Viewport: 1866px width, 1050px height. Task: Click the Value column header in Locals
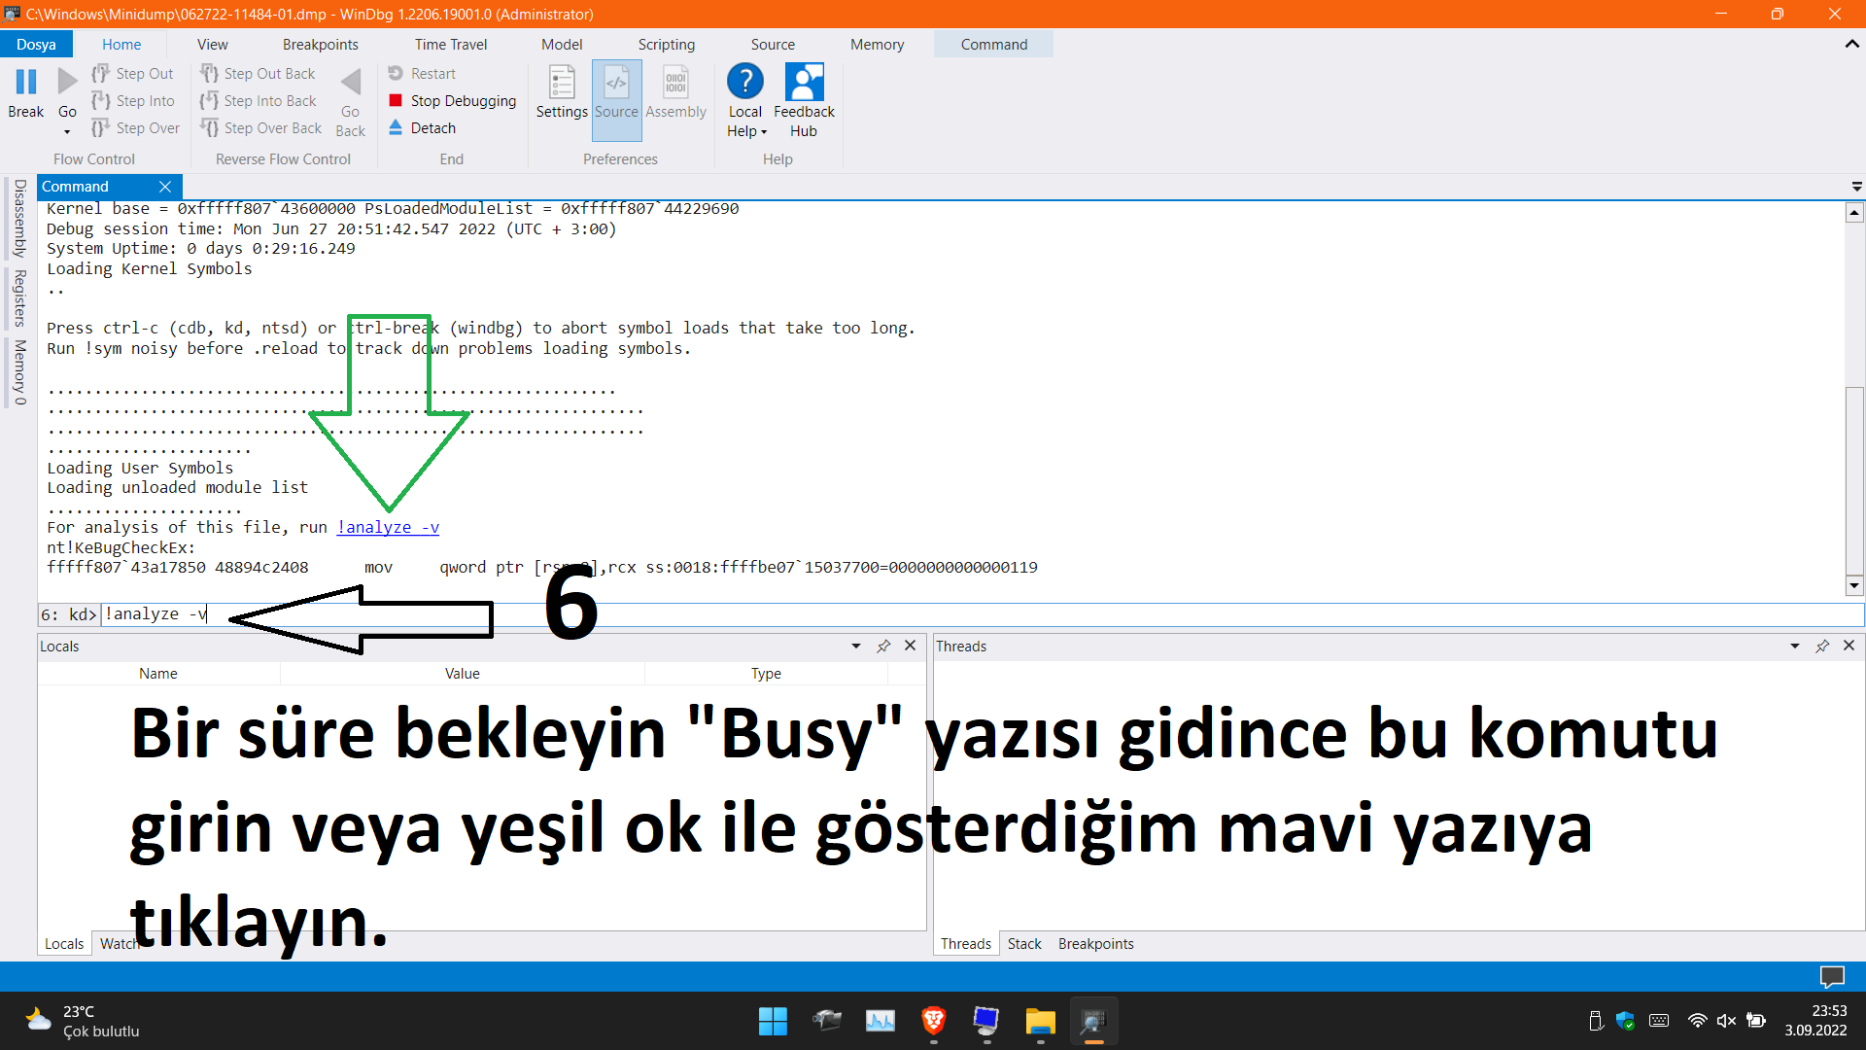(x=463, y=674)
